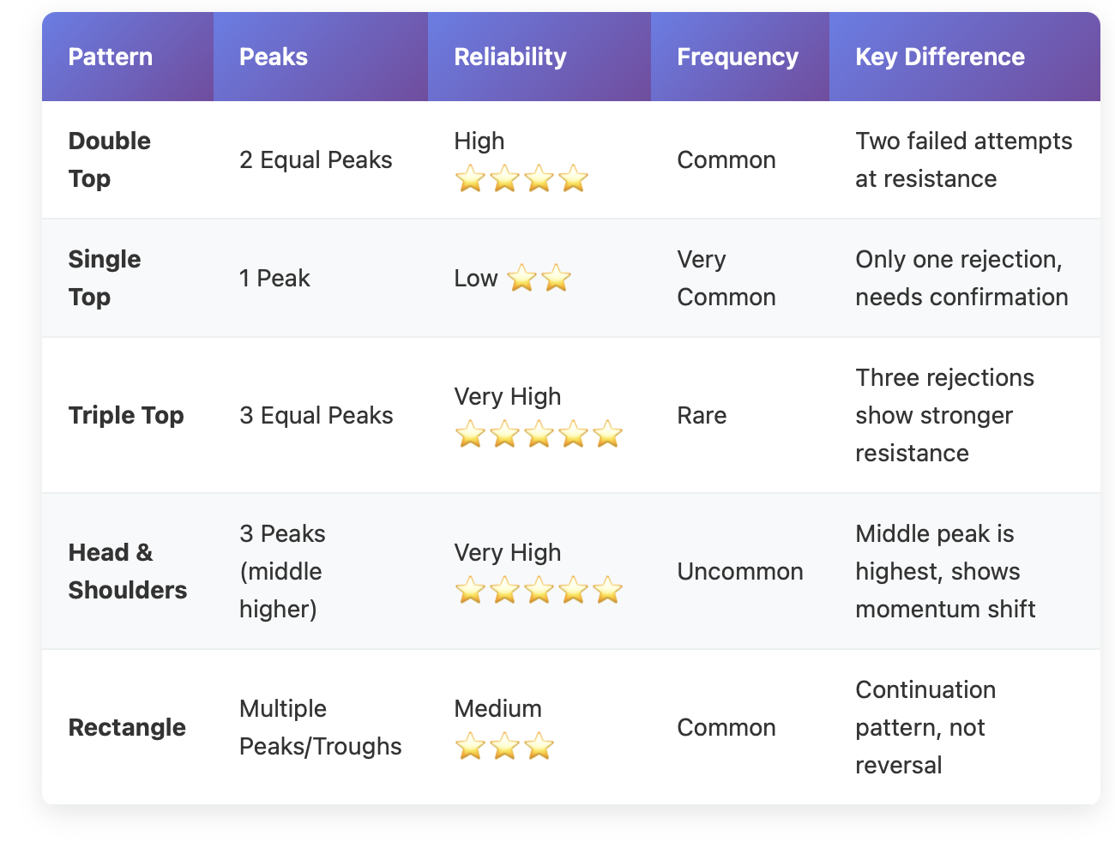This screenshot has width=1115, height=842.
Task: Select the Head & Shoulders row label
Action: pyautogui.click(x=127, y=571)
